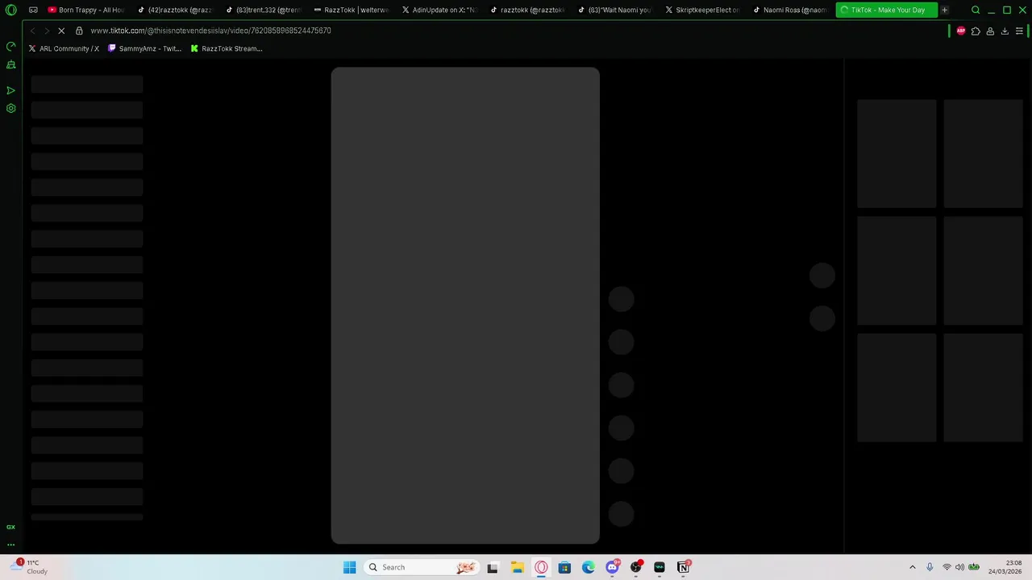Open a new tab with the plus button

click(x=944, y=10)
